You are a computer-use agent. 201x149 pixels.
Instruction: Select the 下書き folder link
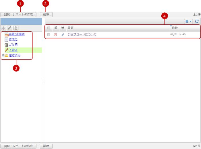tap(13, 50)
